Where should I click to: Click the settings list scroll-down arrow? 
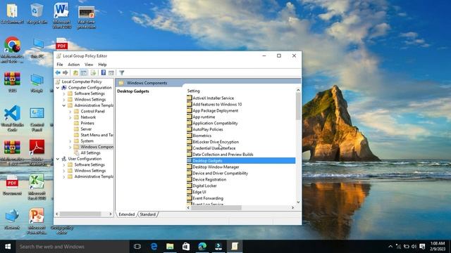[298, 202]
